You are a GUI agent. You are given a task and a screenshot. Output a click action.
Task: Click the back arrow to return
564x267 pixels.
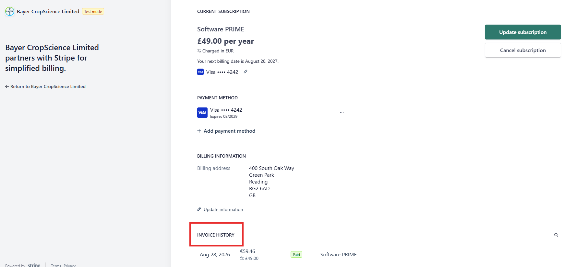(7, 86)
